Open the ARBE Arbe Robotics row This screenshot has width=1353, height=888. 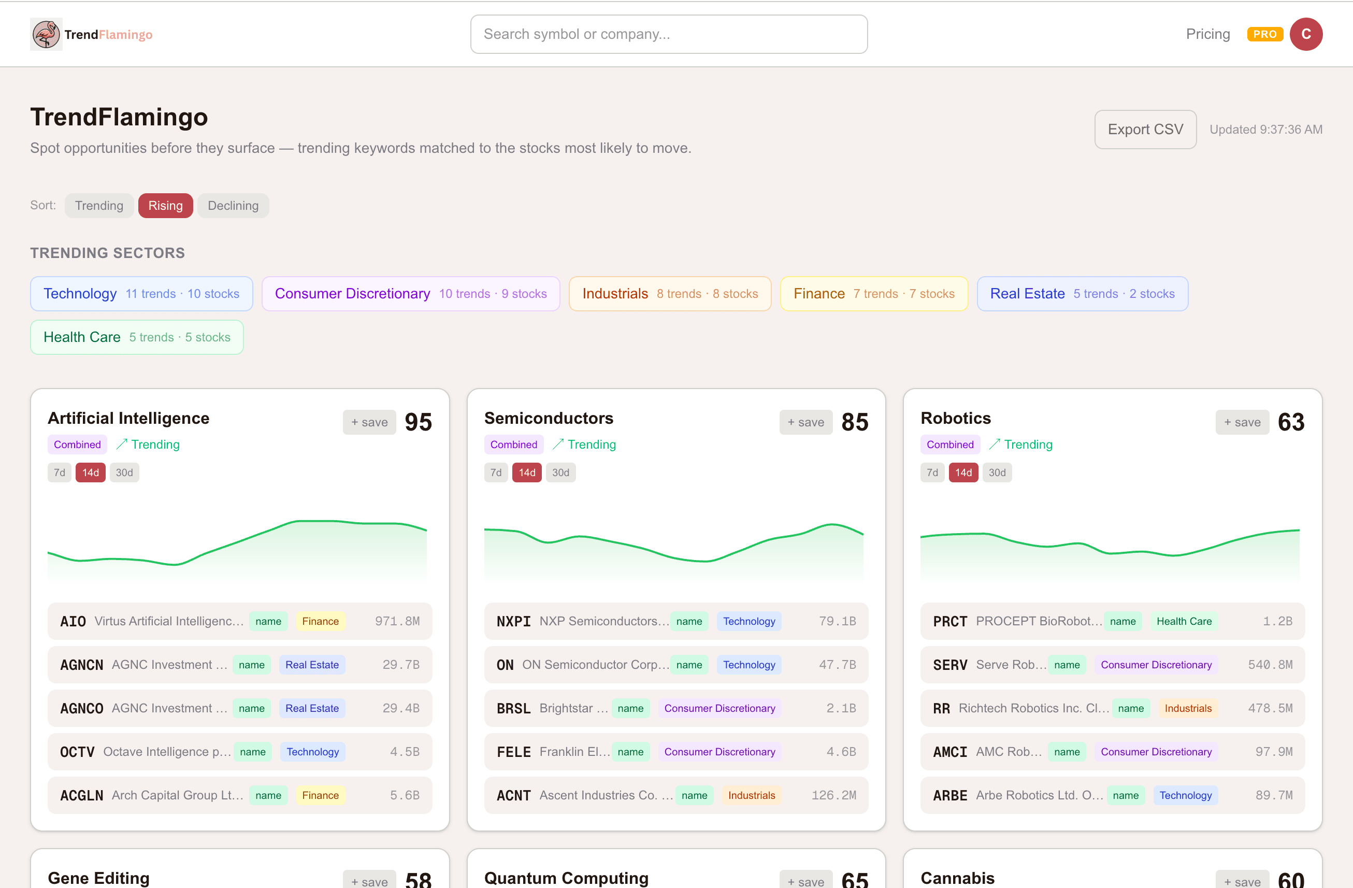click(x=1113, y=795)
